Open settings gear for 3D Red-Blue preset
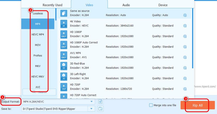The image size is (217, 114). click(185, 68)
